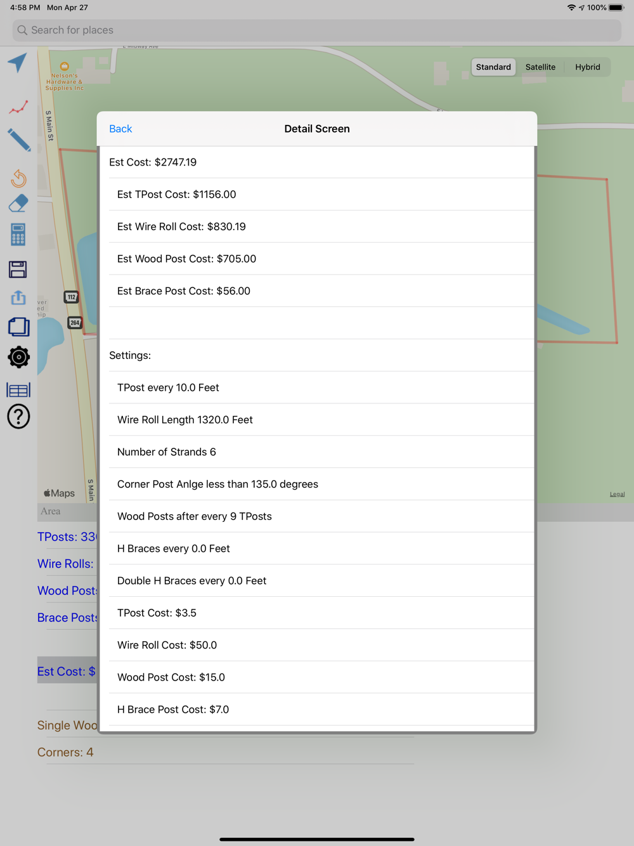
Task: Select Number of Strands 6 row
Action: pos(317,452)
